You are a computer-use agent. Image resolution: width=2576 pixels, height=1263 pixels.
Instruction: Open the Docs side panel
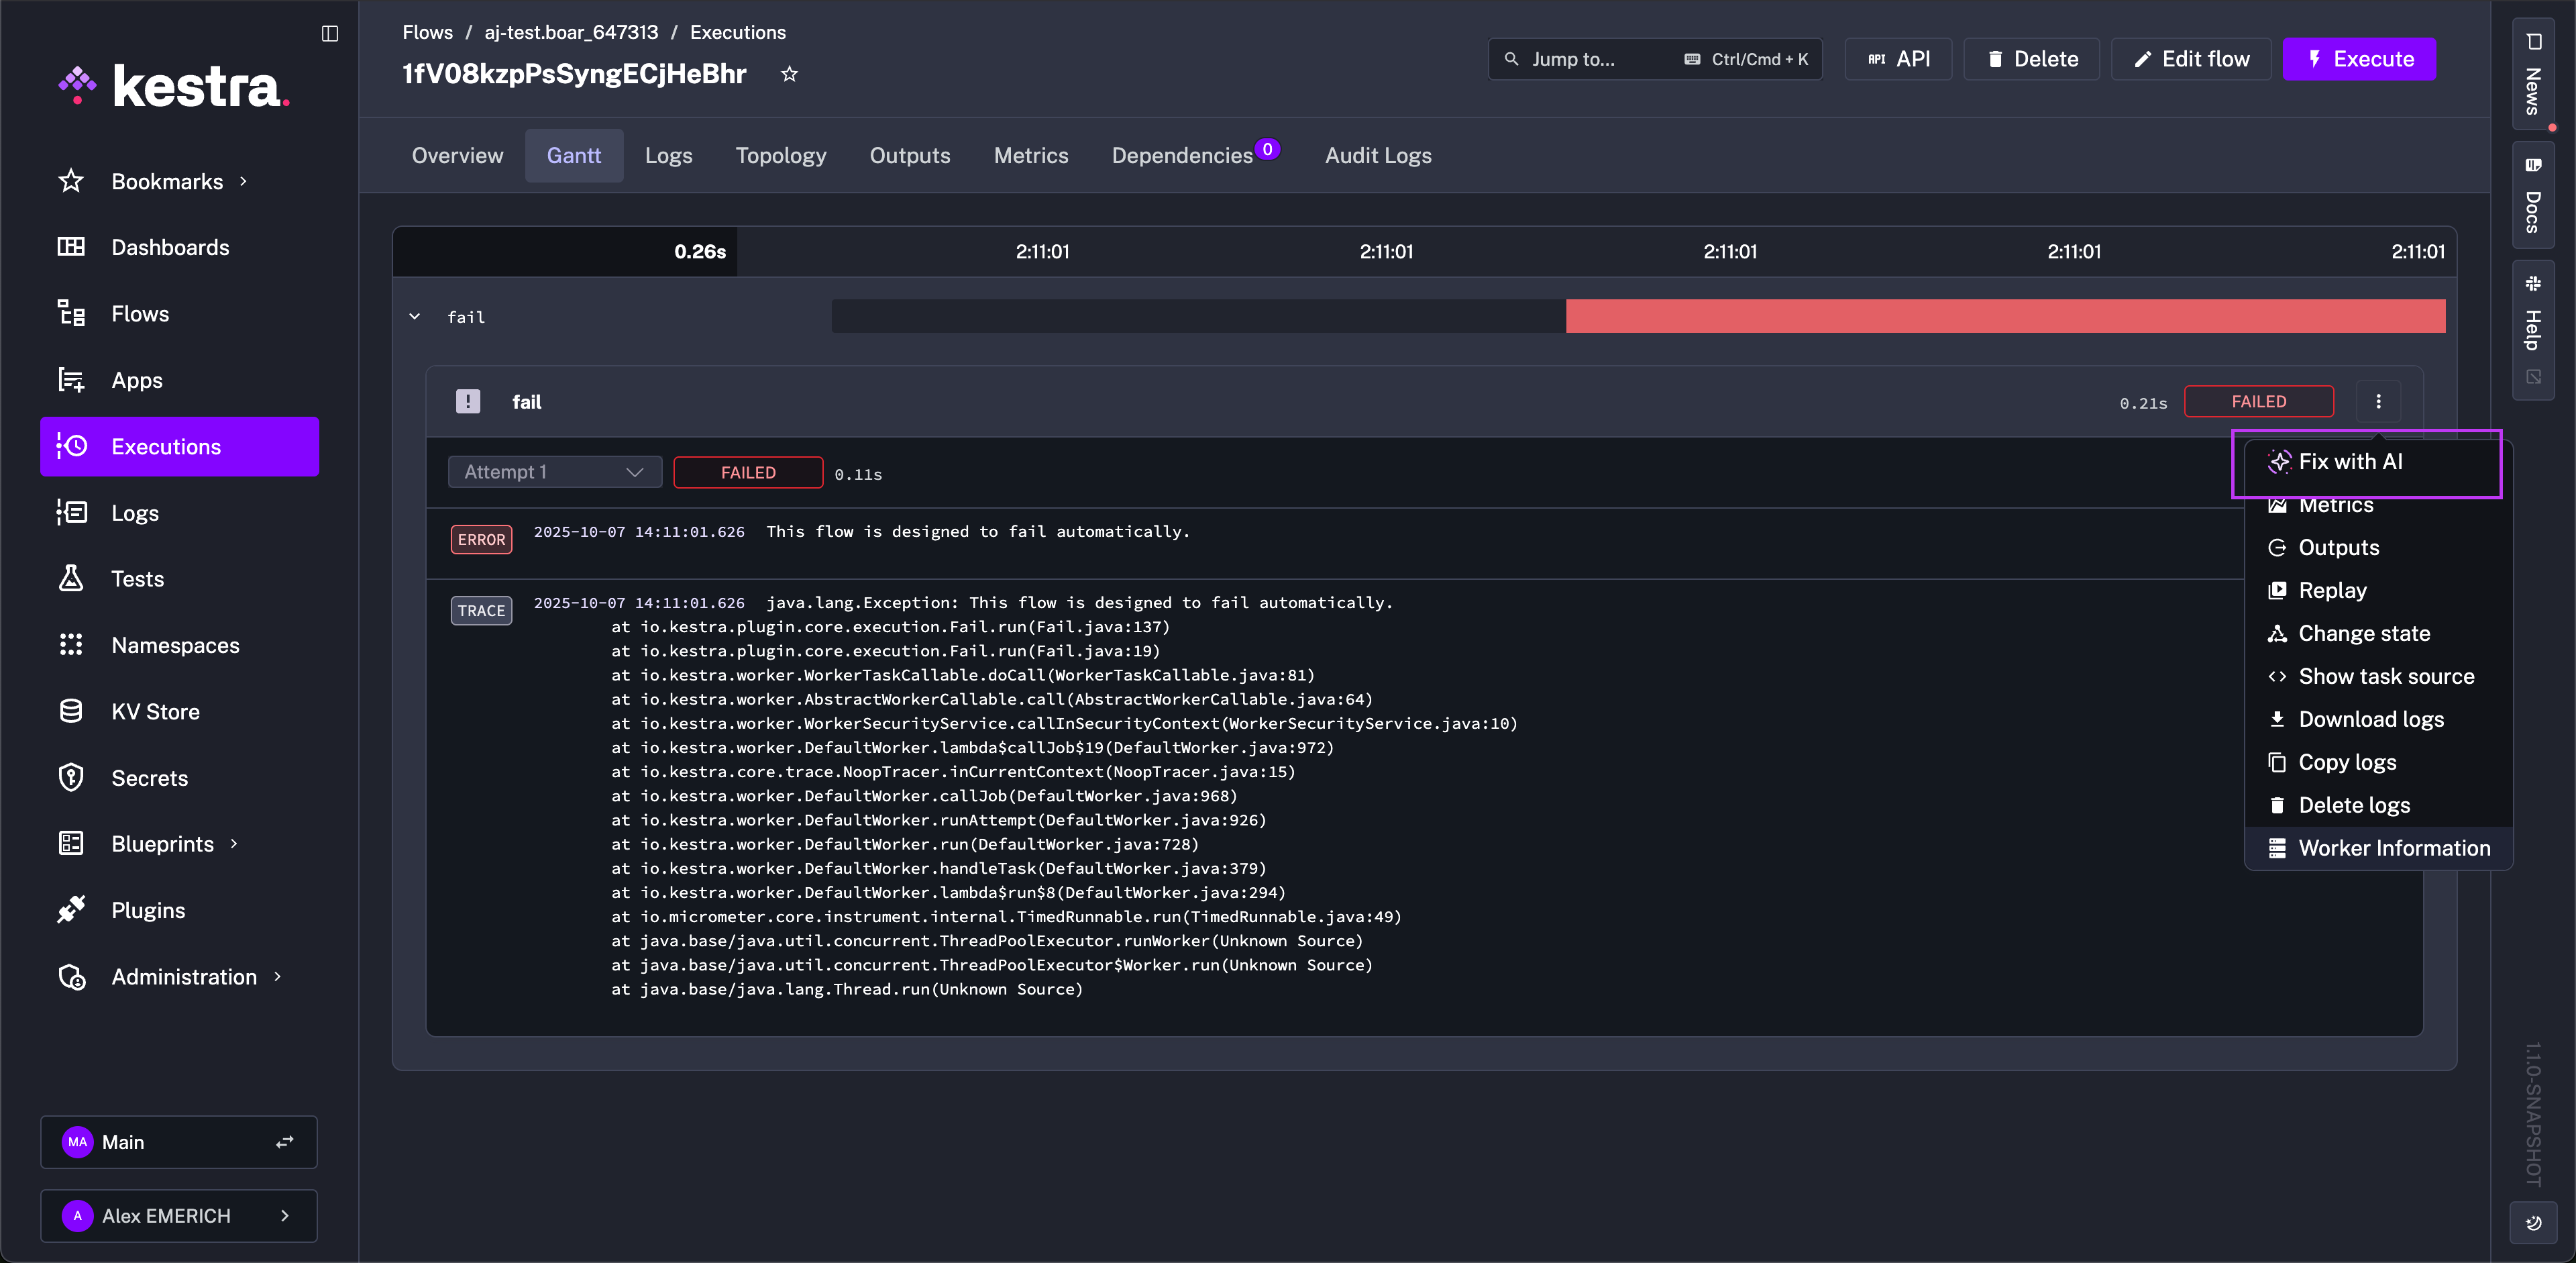(x=2532, y=196)
